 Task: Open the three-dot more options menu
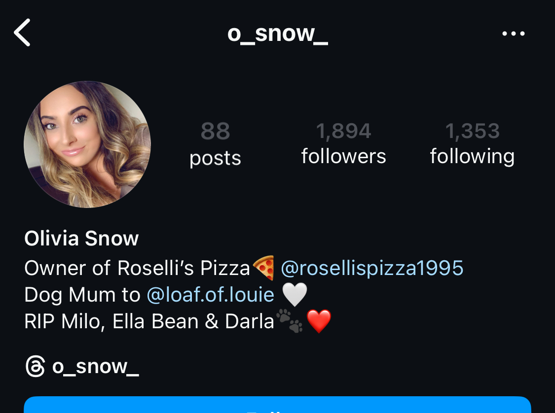[x=513, y=34]
